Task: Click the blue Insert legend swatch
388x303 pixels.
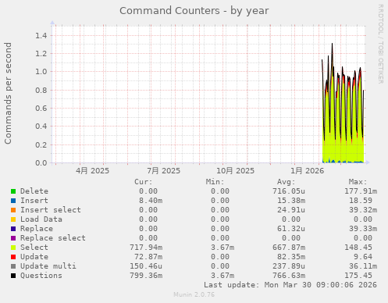Action: [x=13, y=201]
